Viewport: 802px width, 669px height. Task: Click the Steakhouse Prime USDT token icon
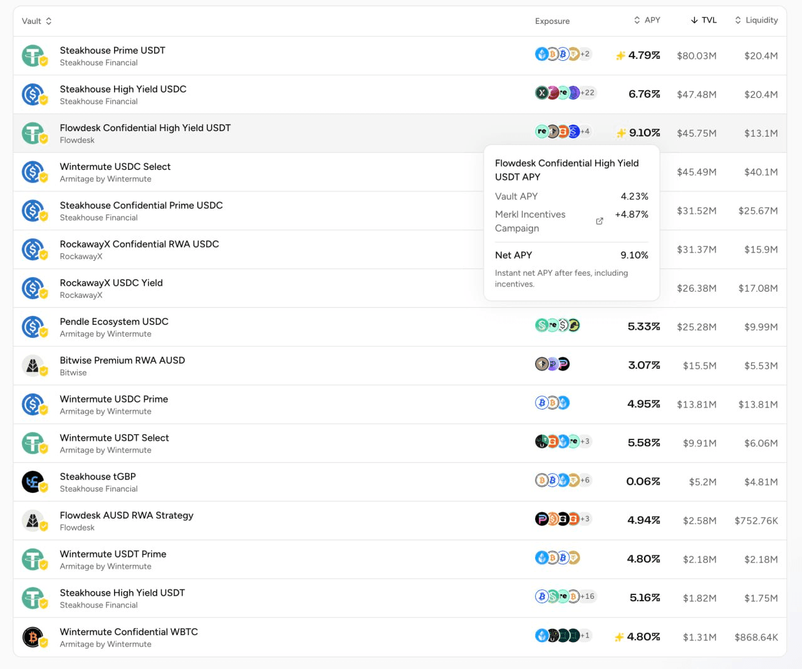[x=33, y=56]
